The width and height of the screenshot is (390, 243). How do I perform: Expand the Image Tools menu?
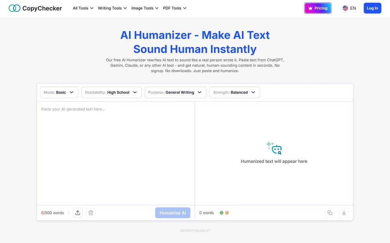(145, 8)
